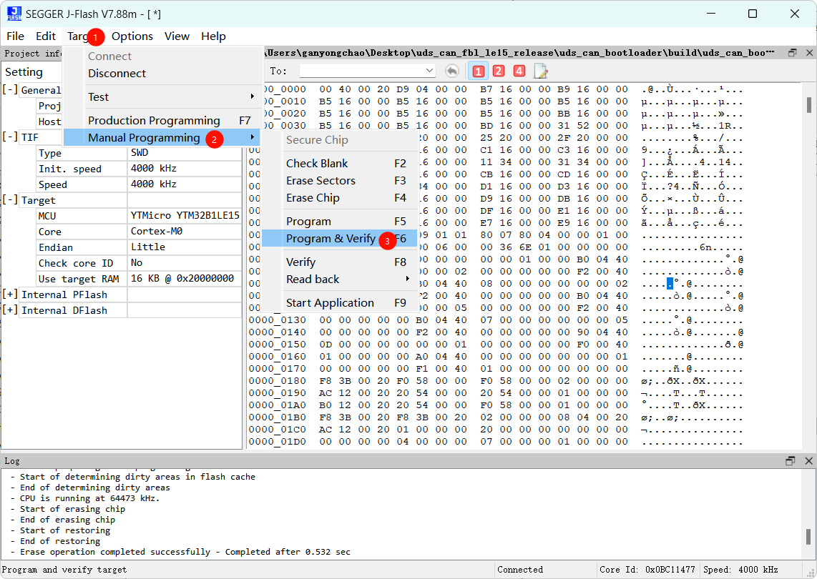Choose Check Blank from the submenu
The height and width of the screenshot is (579, 817).
click(339, 164)
